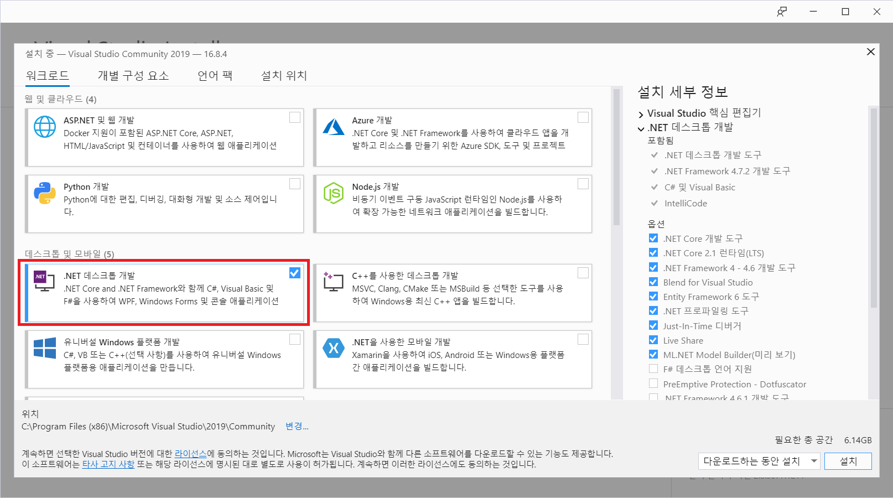Close the installer workload dialog
893x498 pixels.
pyautogui.click(x=870, y=51)
